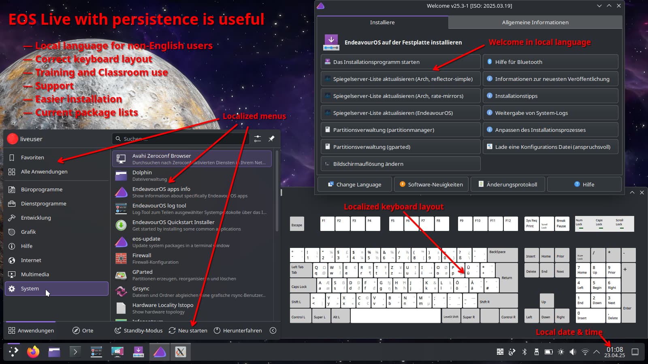The height and width of the screenshot is (364, 648).
Task: Launch eos-update entry
Action: point(192,242)
